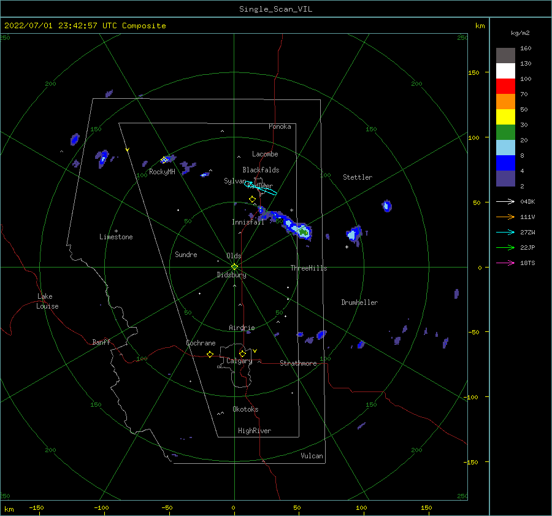Click the 22JP legend label
The image size is (552, 516).
[x=527, y=248]
